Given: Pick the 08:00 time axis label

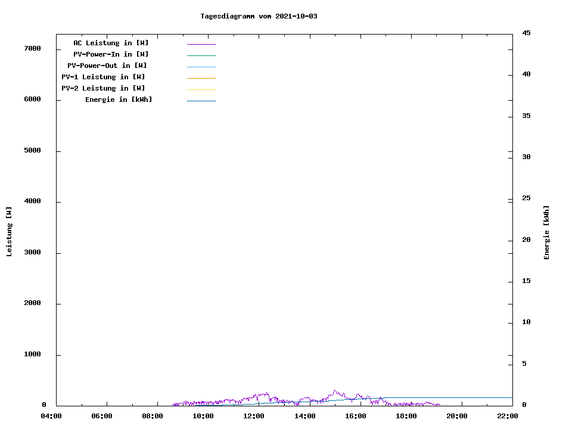Looking at the screenshot, I should point(153,416).
